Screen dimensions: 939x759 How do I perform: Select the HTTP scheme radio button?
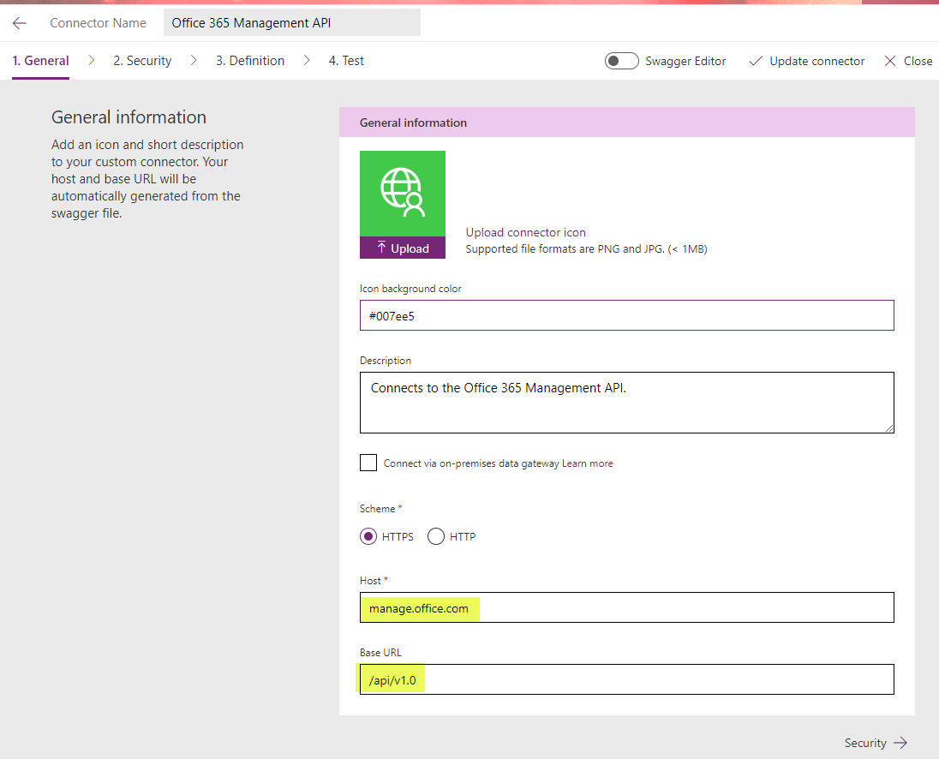click(435, 536)
